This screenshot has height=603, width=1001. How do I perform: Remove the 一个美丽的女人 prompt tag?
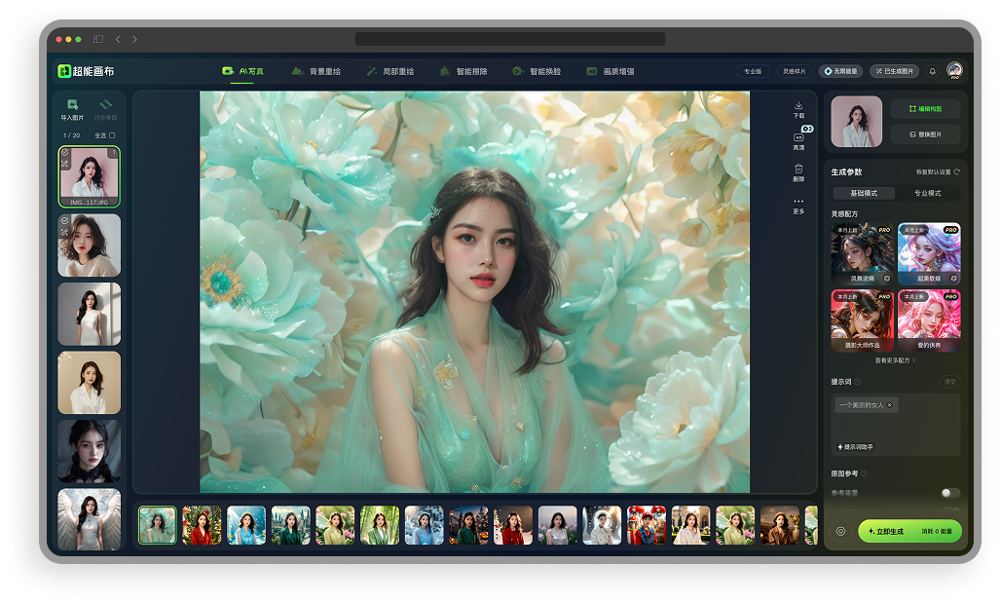tap(890, 404)
